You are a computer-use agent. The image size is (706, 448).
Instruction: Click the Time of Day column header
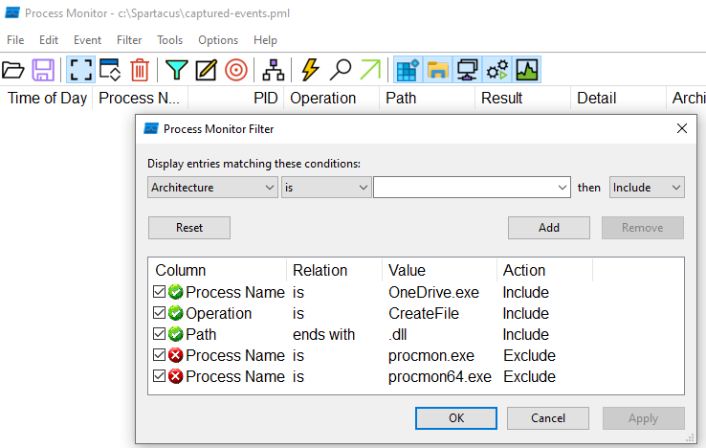[47, 98]
